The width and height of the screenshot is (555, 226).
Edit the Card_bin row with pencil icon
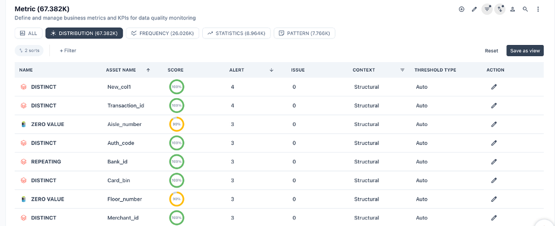[x=494, y=180]
